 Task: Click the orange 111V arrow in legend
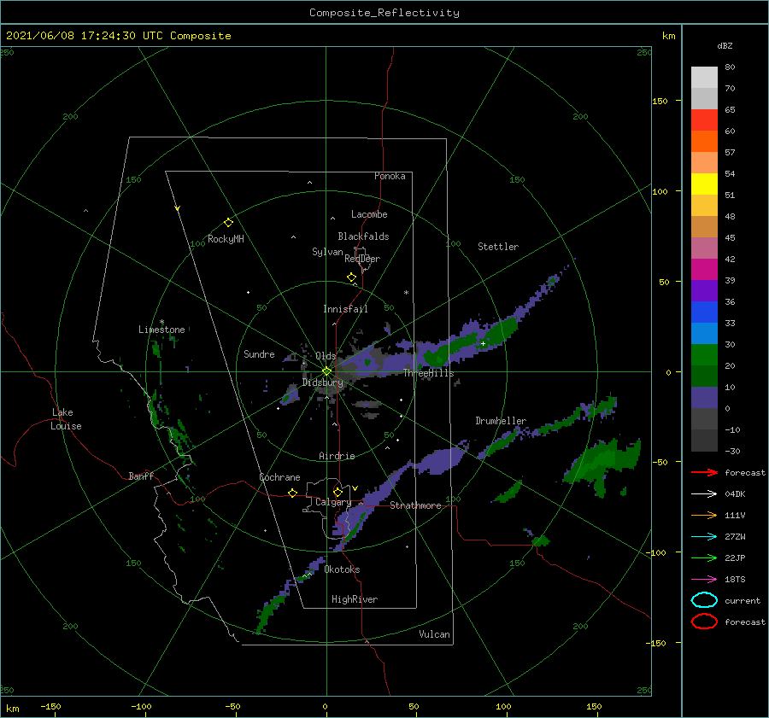click(704, 515)
